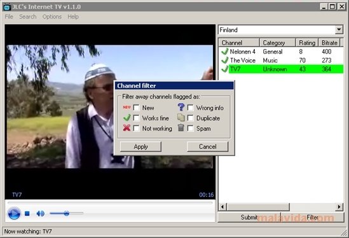349x238 pixels.
Task: Toggle the Spam filter checkbox
Action: (191, 129)
